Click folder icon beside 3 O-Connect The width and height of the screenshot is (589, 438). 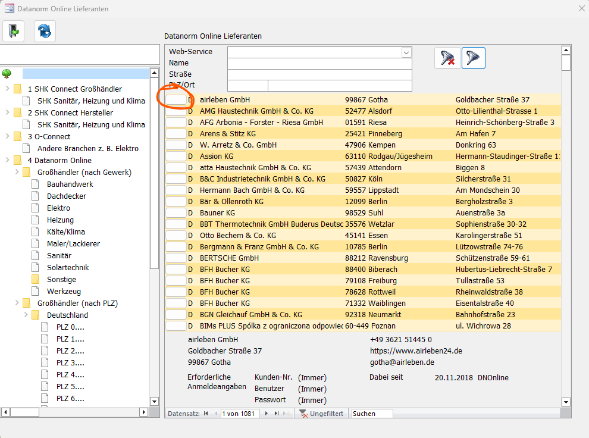point(17,137)
